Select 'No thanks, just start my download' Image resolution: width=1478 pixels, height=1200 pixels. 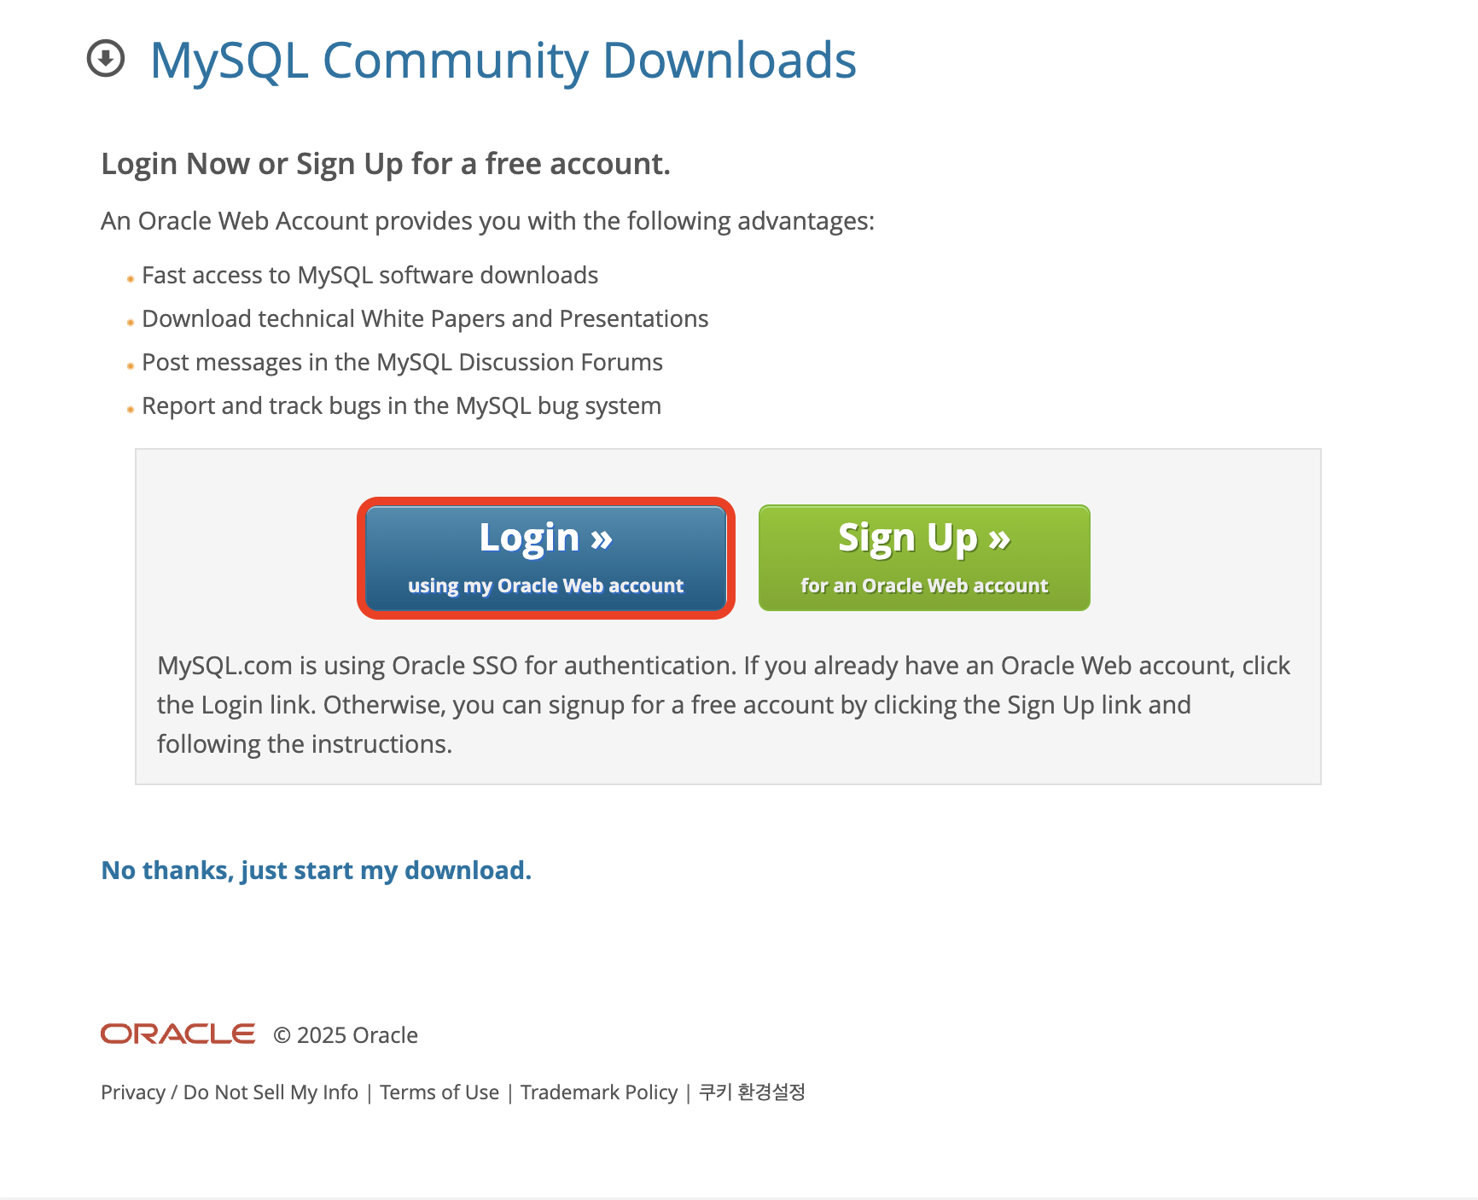[316, 871]
